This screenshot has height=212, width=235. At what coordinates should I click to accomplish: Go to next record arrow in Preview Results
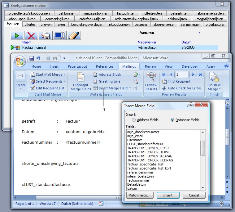[x=193, y=74]
